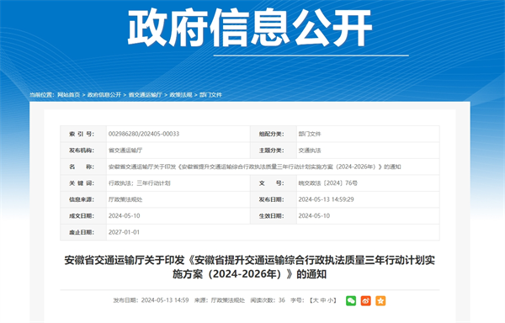Set font size to 小 (small)

(331, 300)
